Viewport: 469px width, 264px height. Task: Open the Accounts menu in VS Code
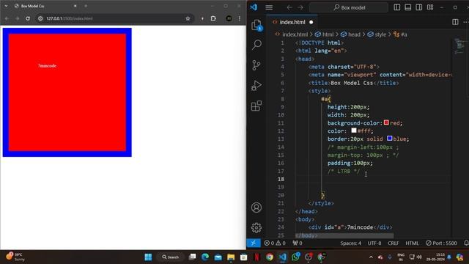click(256, 208)
